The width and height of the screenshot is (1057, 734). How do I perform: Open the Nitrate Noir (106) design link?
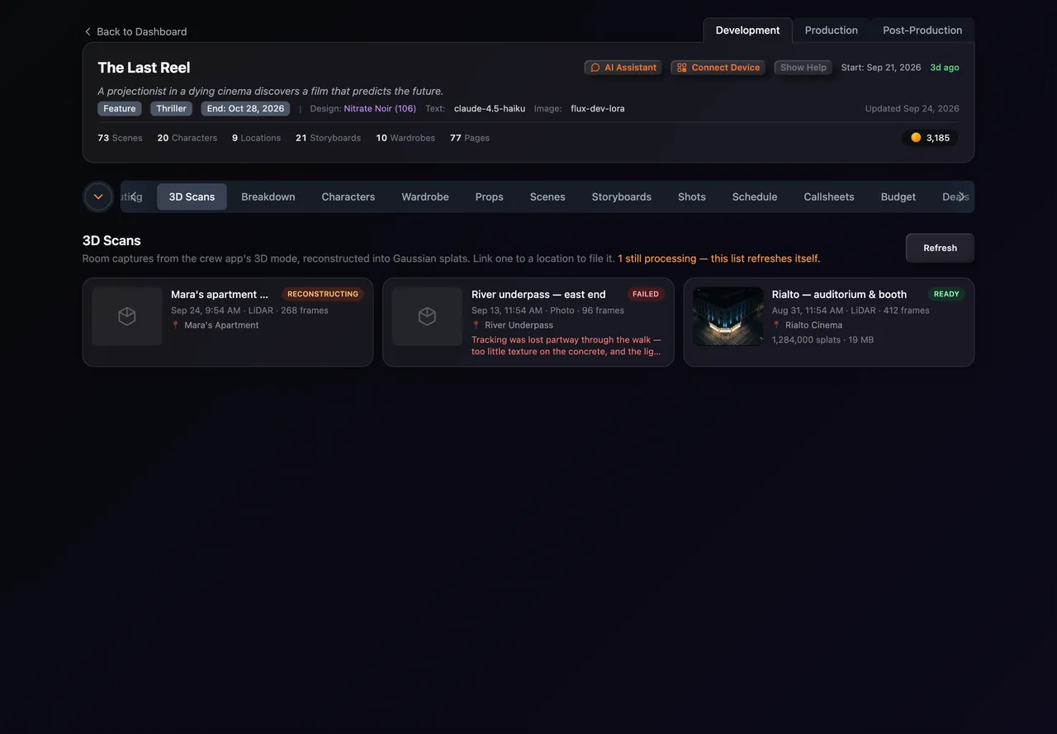pos(380,109)
